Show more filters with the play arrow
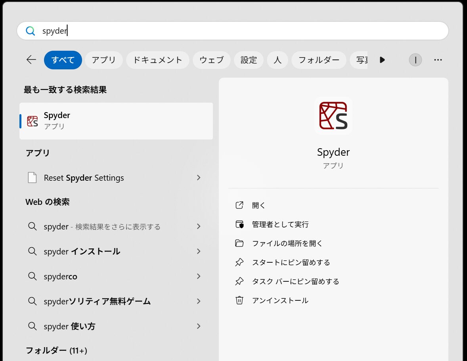467x361 pixels. tap(383, 60)
